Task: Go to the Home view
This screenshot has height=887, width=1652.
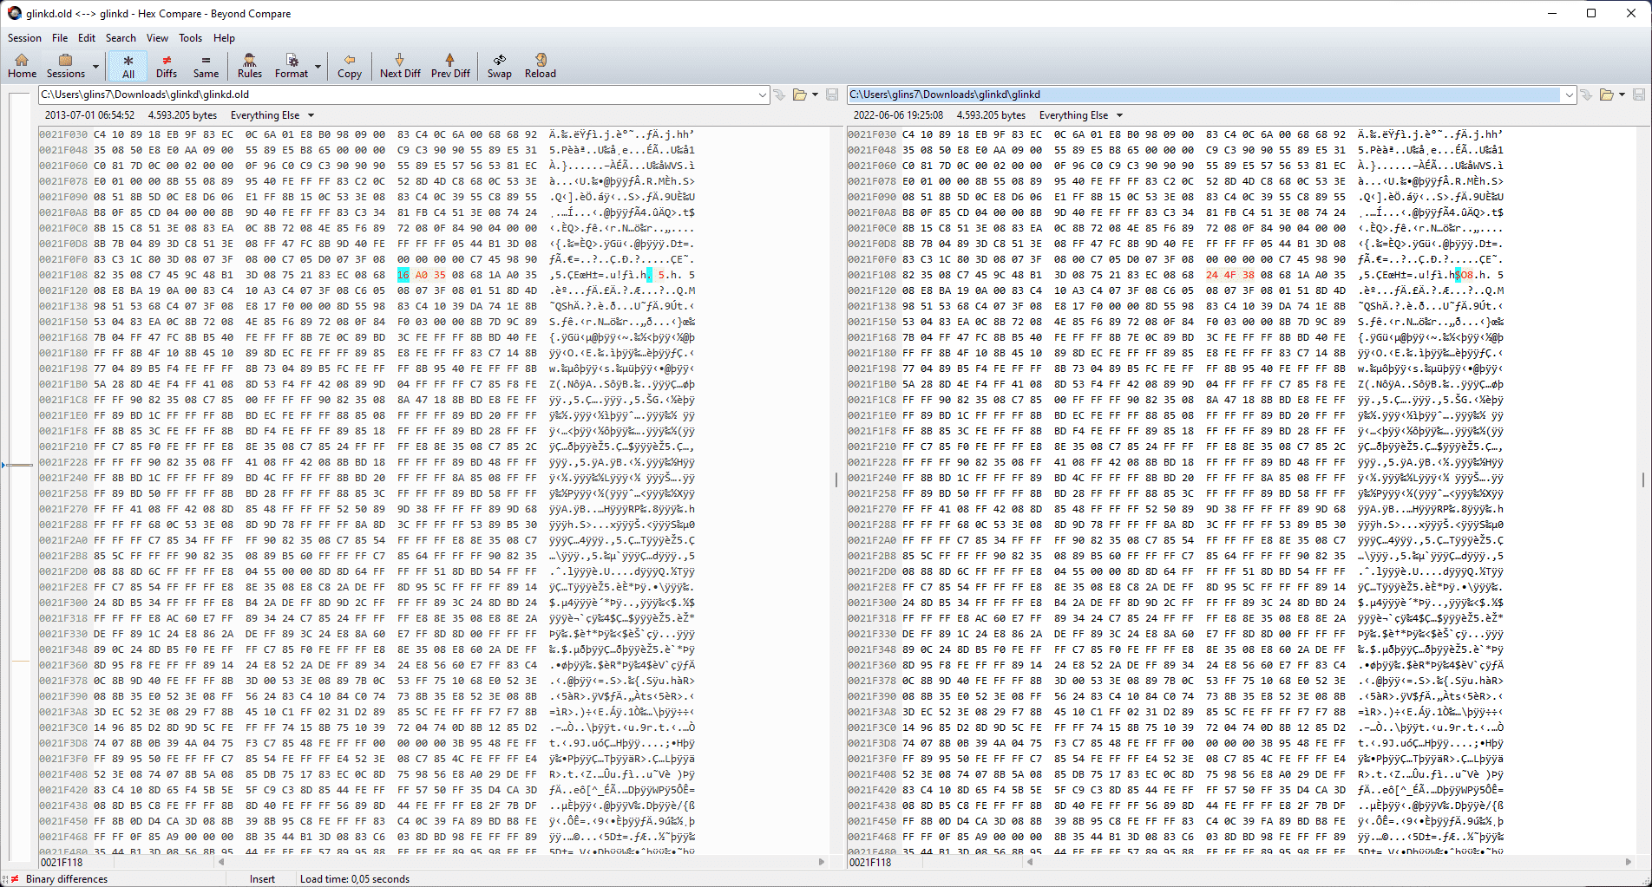Action: tap(22, 66)
